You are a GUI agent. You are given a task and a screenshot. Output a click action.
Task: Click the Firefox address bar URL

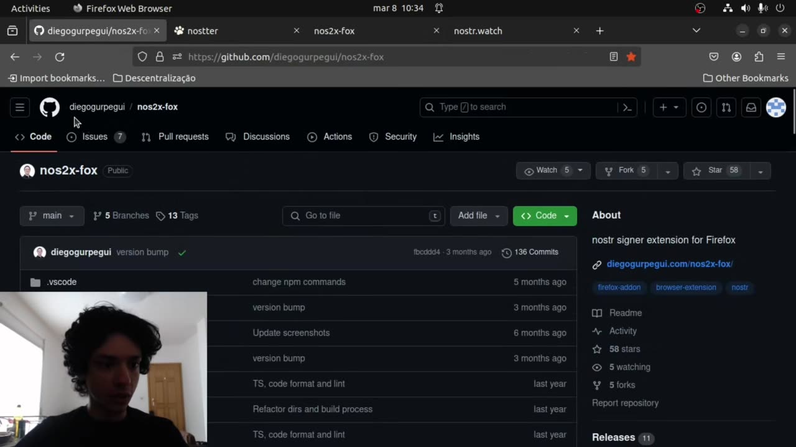click(x=286, y=56)
